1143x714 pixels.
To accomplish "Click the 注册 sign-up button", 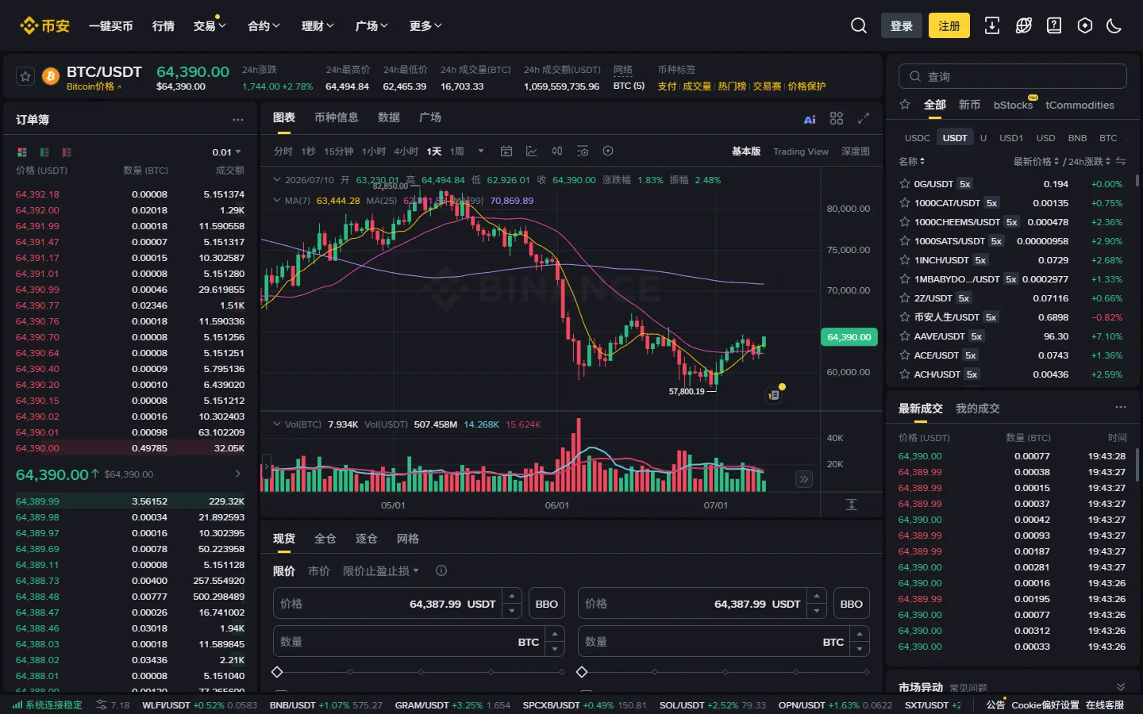I will pos(949,25).
